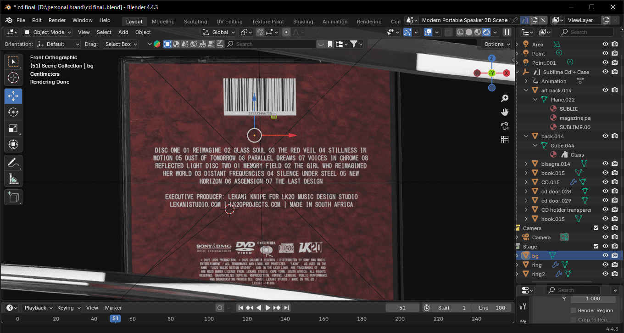This screenshot has height=333, width=624.
Task: Open the timeline Marker menu
Action: pyautogui.click(x=113, y=308)
